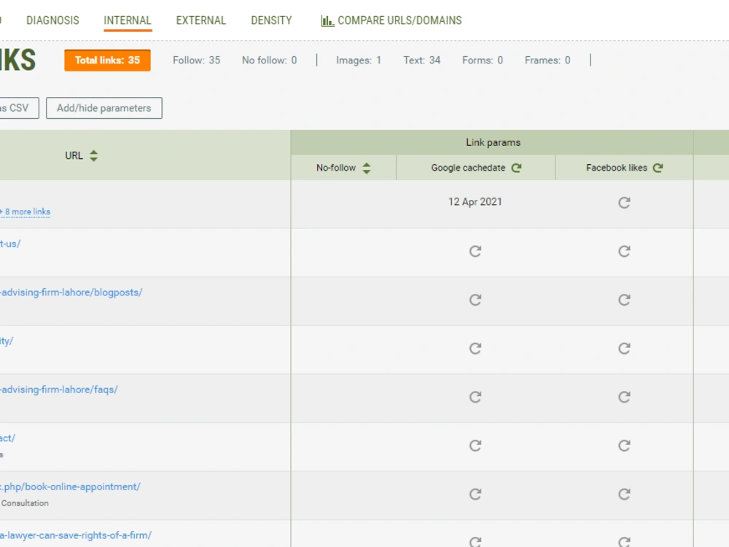This screenshot has height=547, width=729.
Task: Open the Diagnosis tab
Action: click(x=52, y=20)
